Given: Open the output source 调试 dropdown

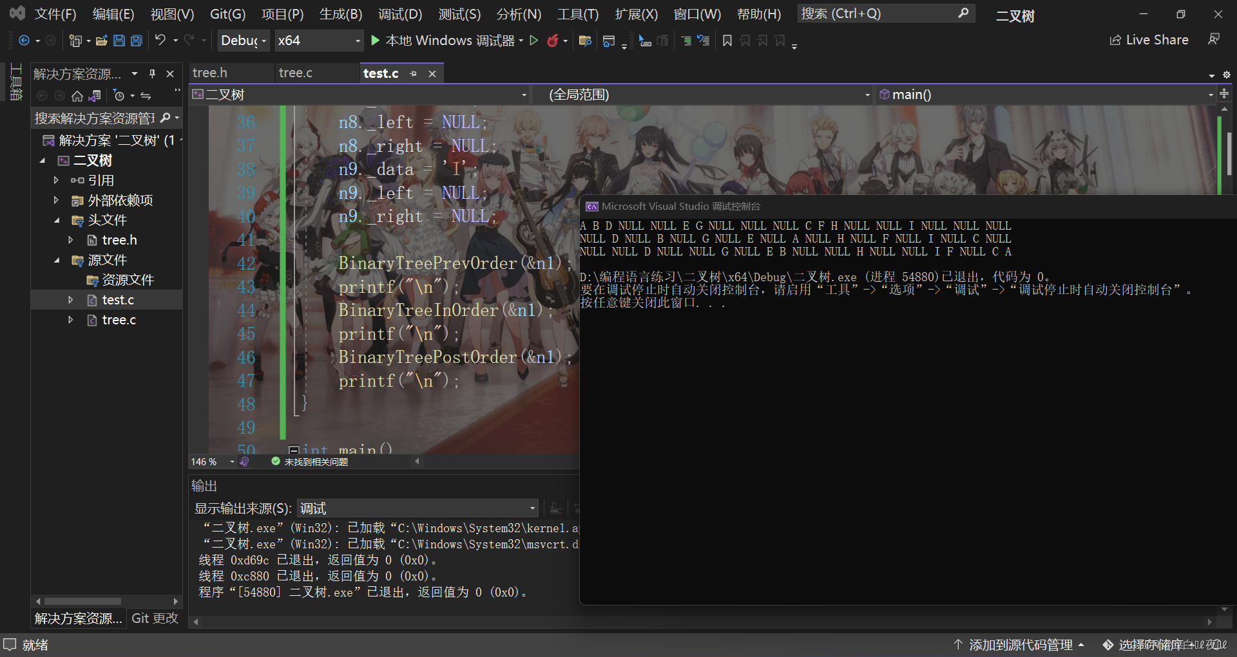Looking at the screenshot, I should [417, 508].
